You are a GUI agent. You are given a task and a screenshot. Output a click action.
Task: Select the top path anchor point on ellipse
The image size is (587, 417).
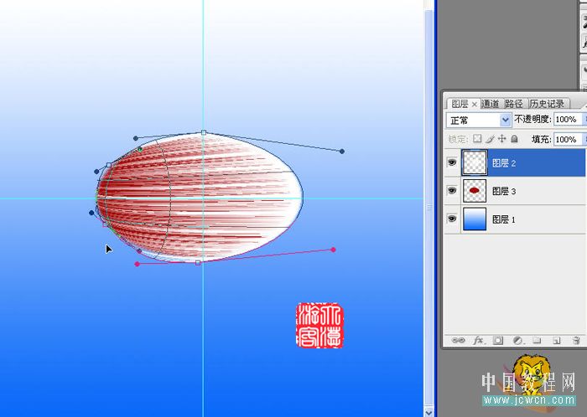[204, 132]
